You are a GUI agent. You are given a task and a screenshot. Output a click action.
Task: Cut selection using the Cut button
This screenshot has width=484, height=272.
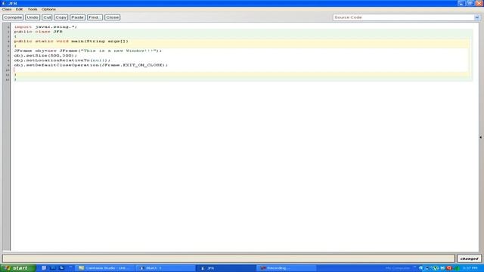[x=47, y=17]
